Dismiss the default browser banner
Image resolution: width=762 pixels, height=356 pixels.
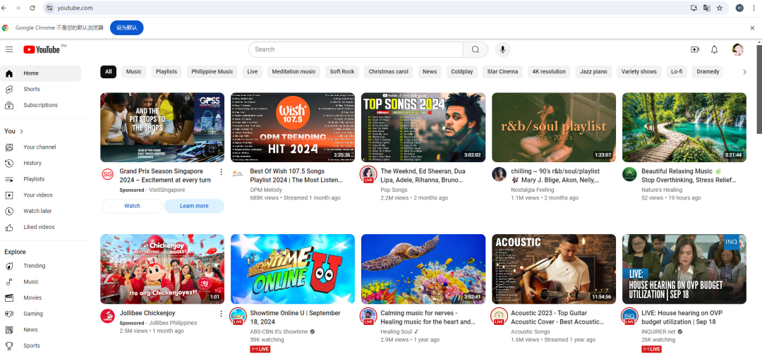coord(752,28)
